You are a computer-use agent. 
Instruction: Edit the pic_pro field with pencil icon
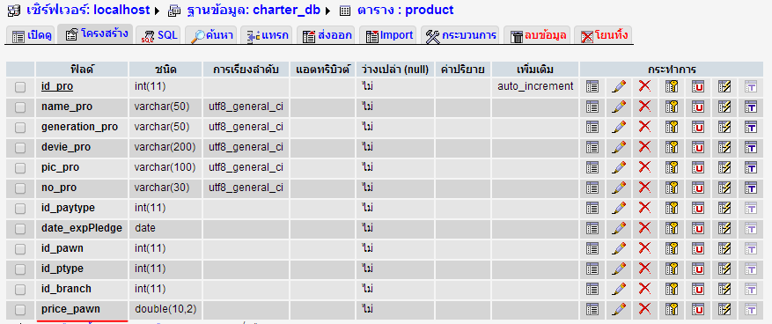click(x=619, y=168)
